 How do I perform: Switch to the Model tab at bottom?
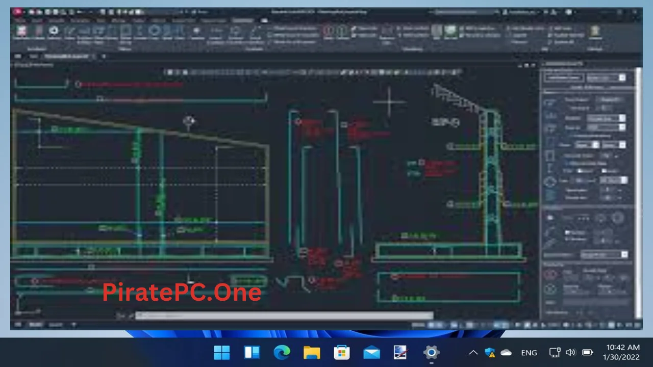[35, 325]
